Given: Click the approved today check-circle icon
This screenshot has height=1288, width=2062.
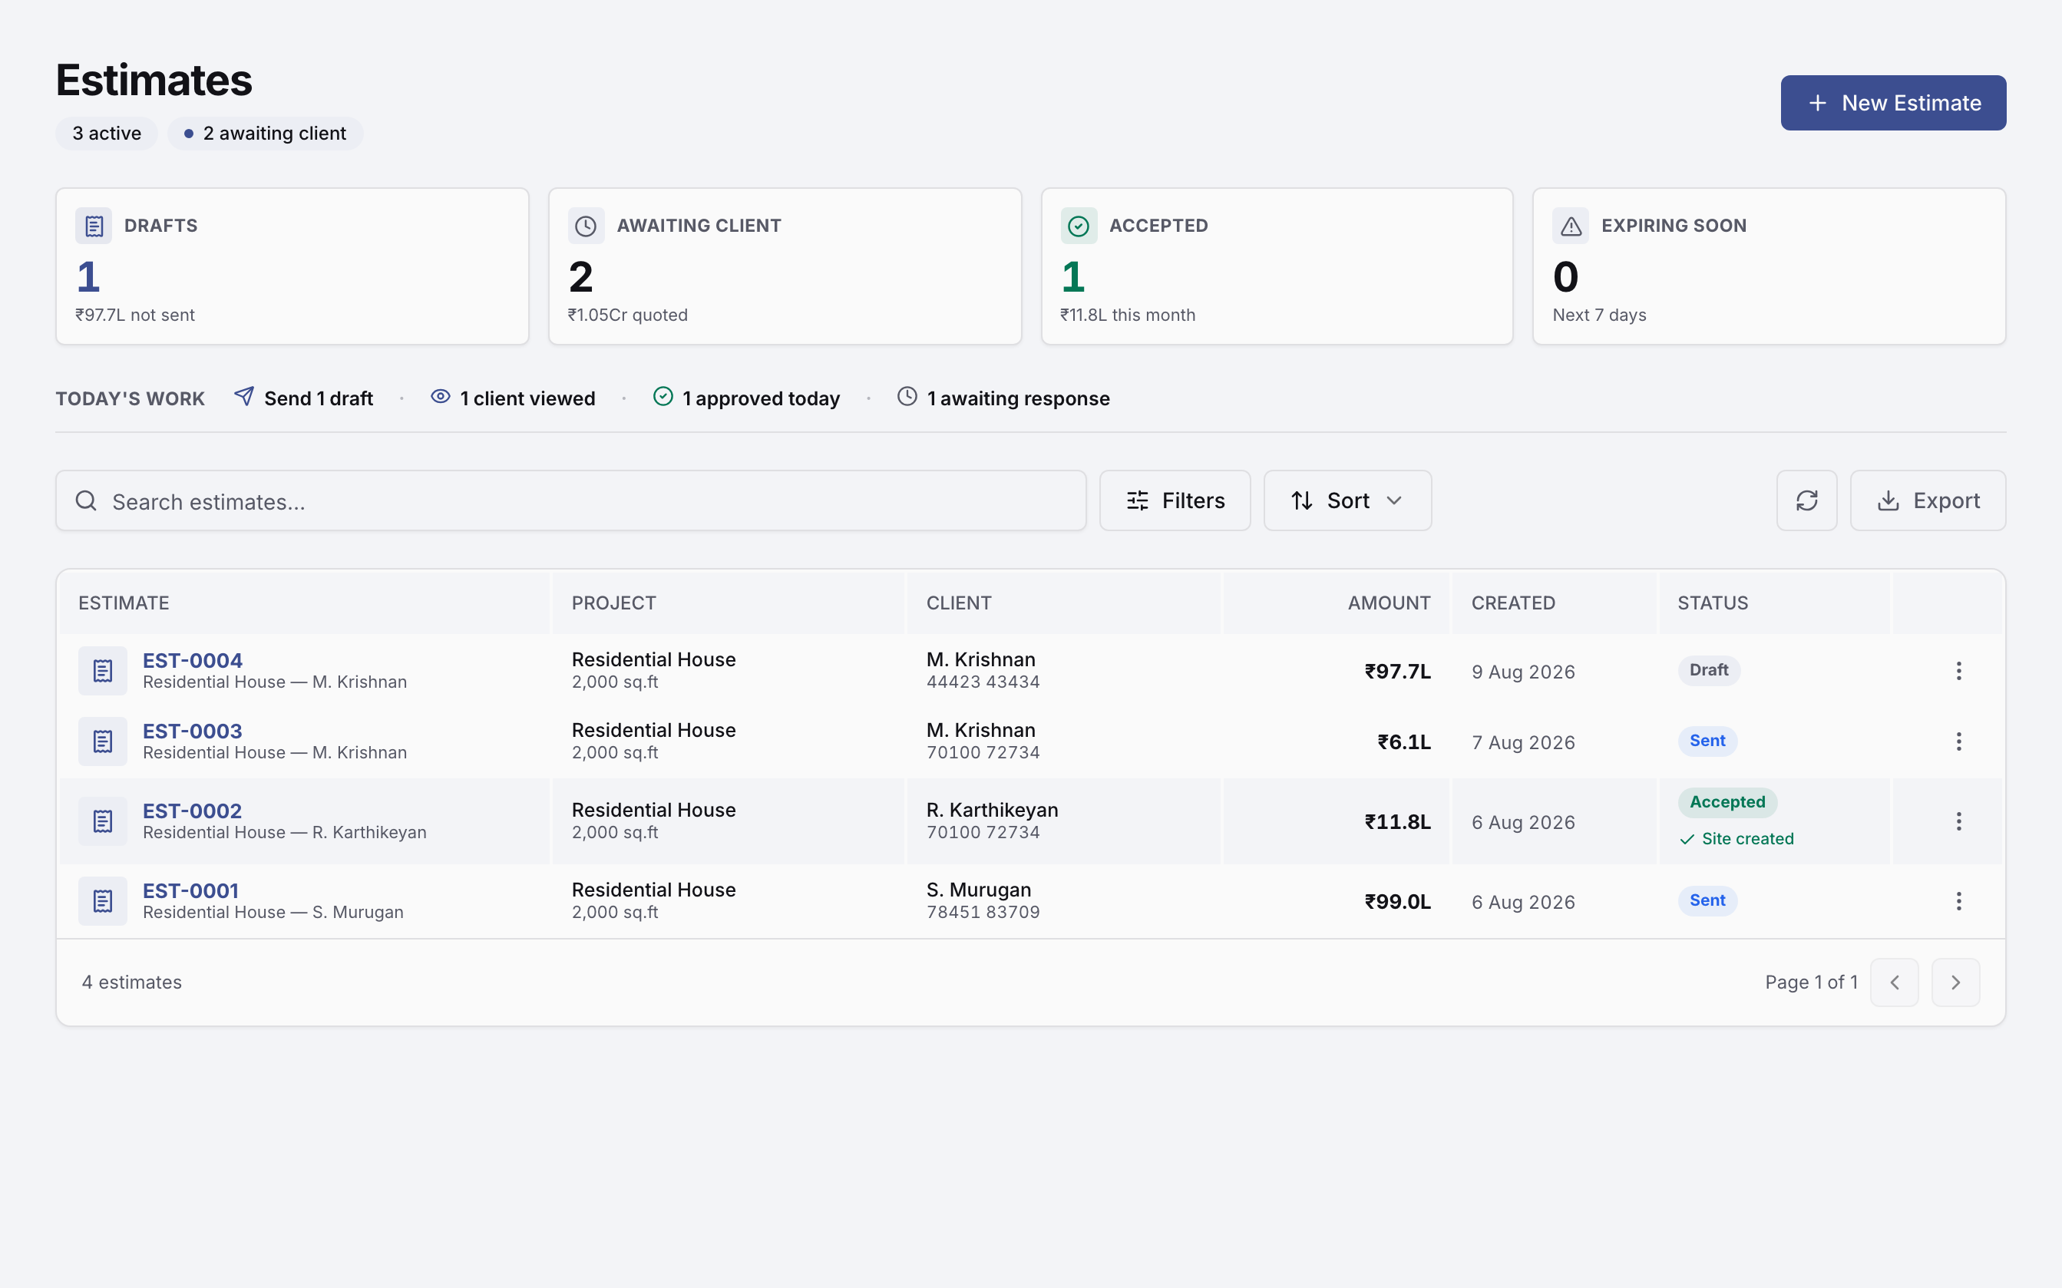Looking at the screenshot, I should [663, 397].
